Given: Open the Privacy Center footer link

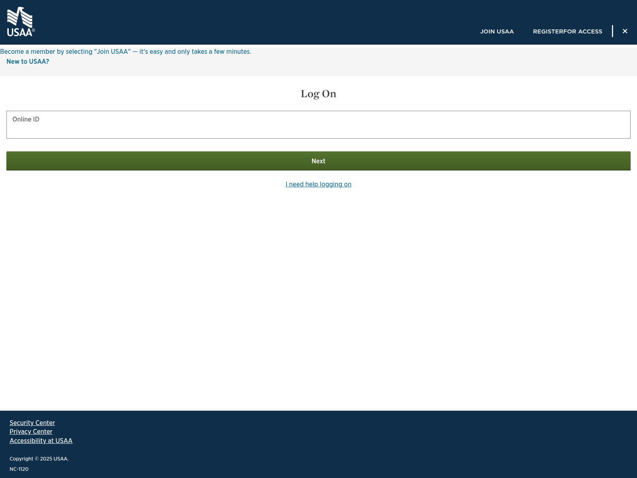Looking at the screenshot, I should click(31, 431).
